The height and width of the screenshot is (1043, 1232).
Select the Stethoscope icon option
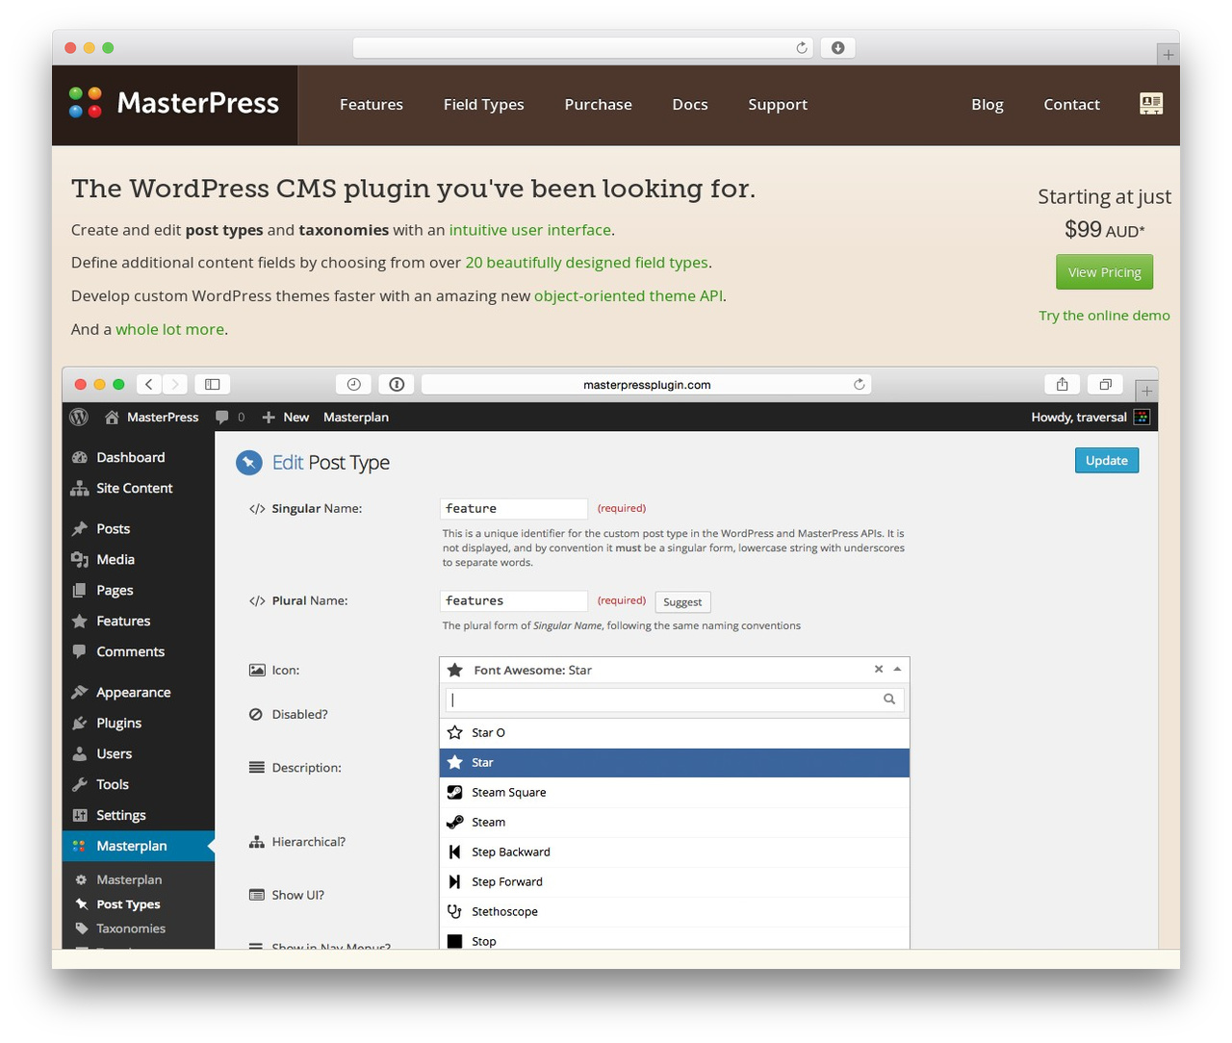(675, 912)
